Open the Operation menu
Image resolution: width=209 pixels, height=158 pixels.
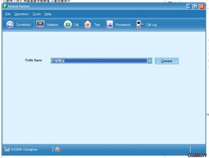pos(22,14)
